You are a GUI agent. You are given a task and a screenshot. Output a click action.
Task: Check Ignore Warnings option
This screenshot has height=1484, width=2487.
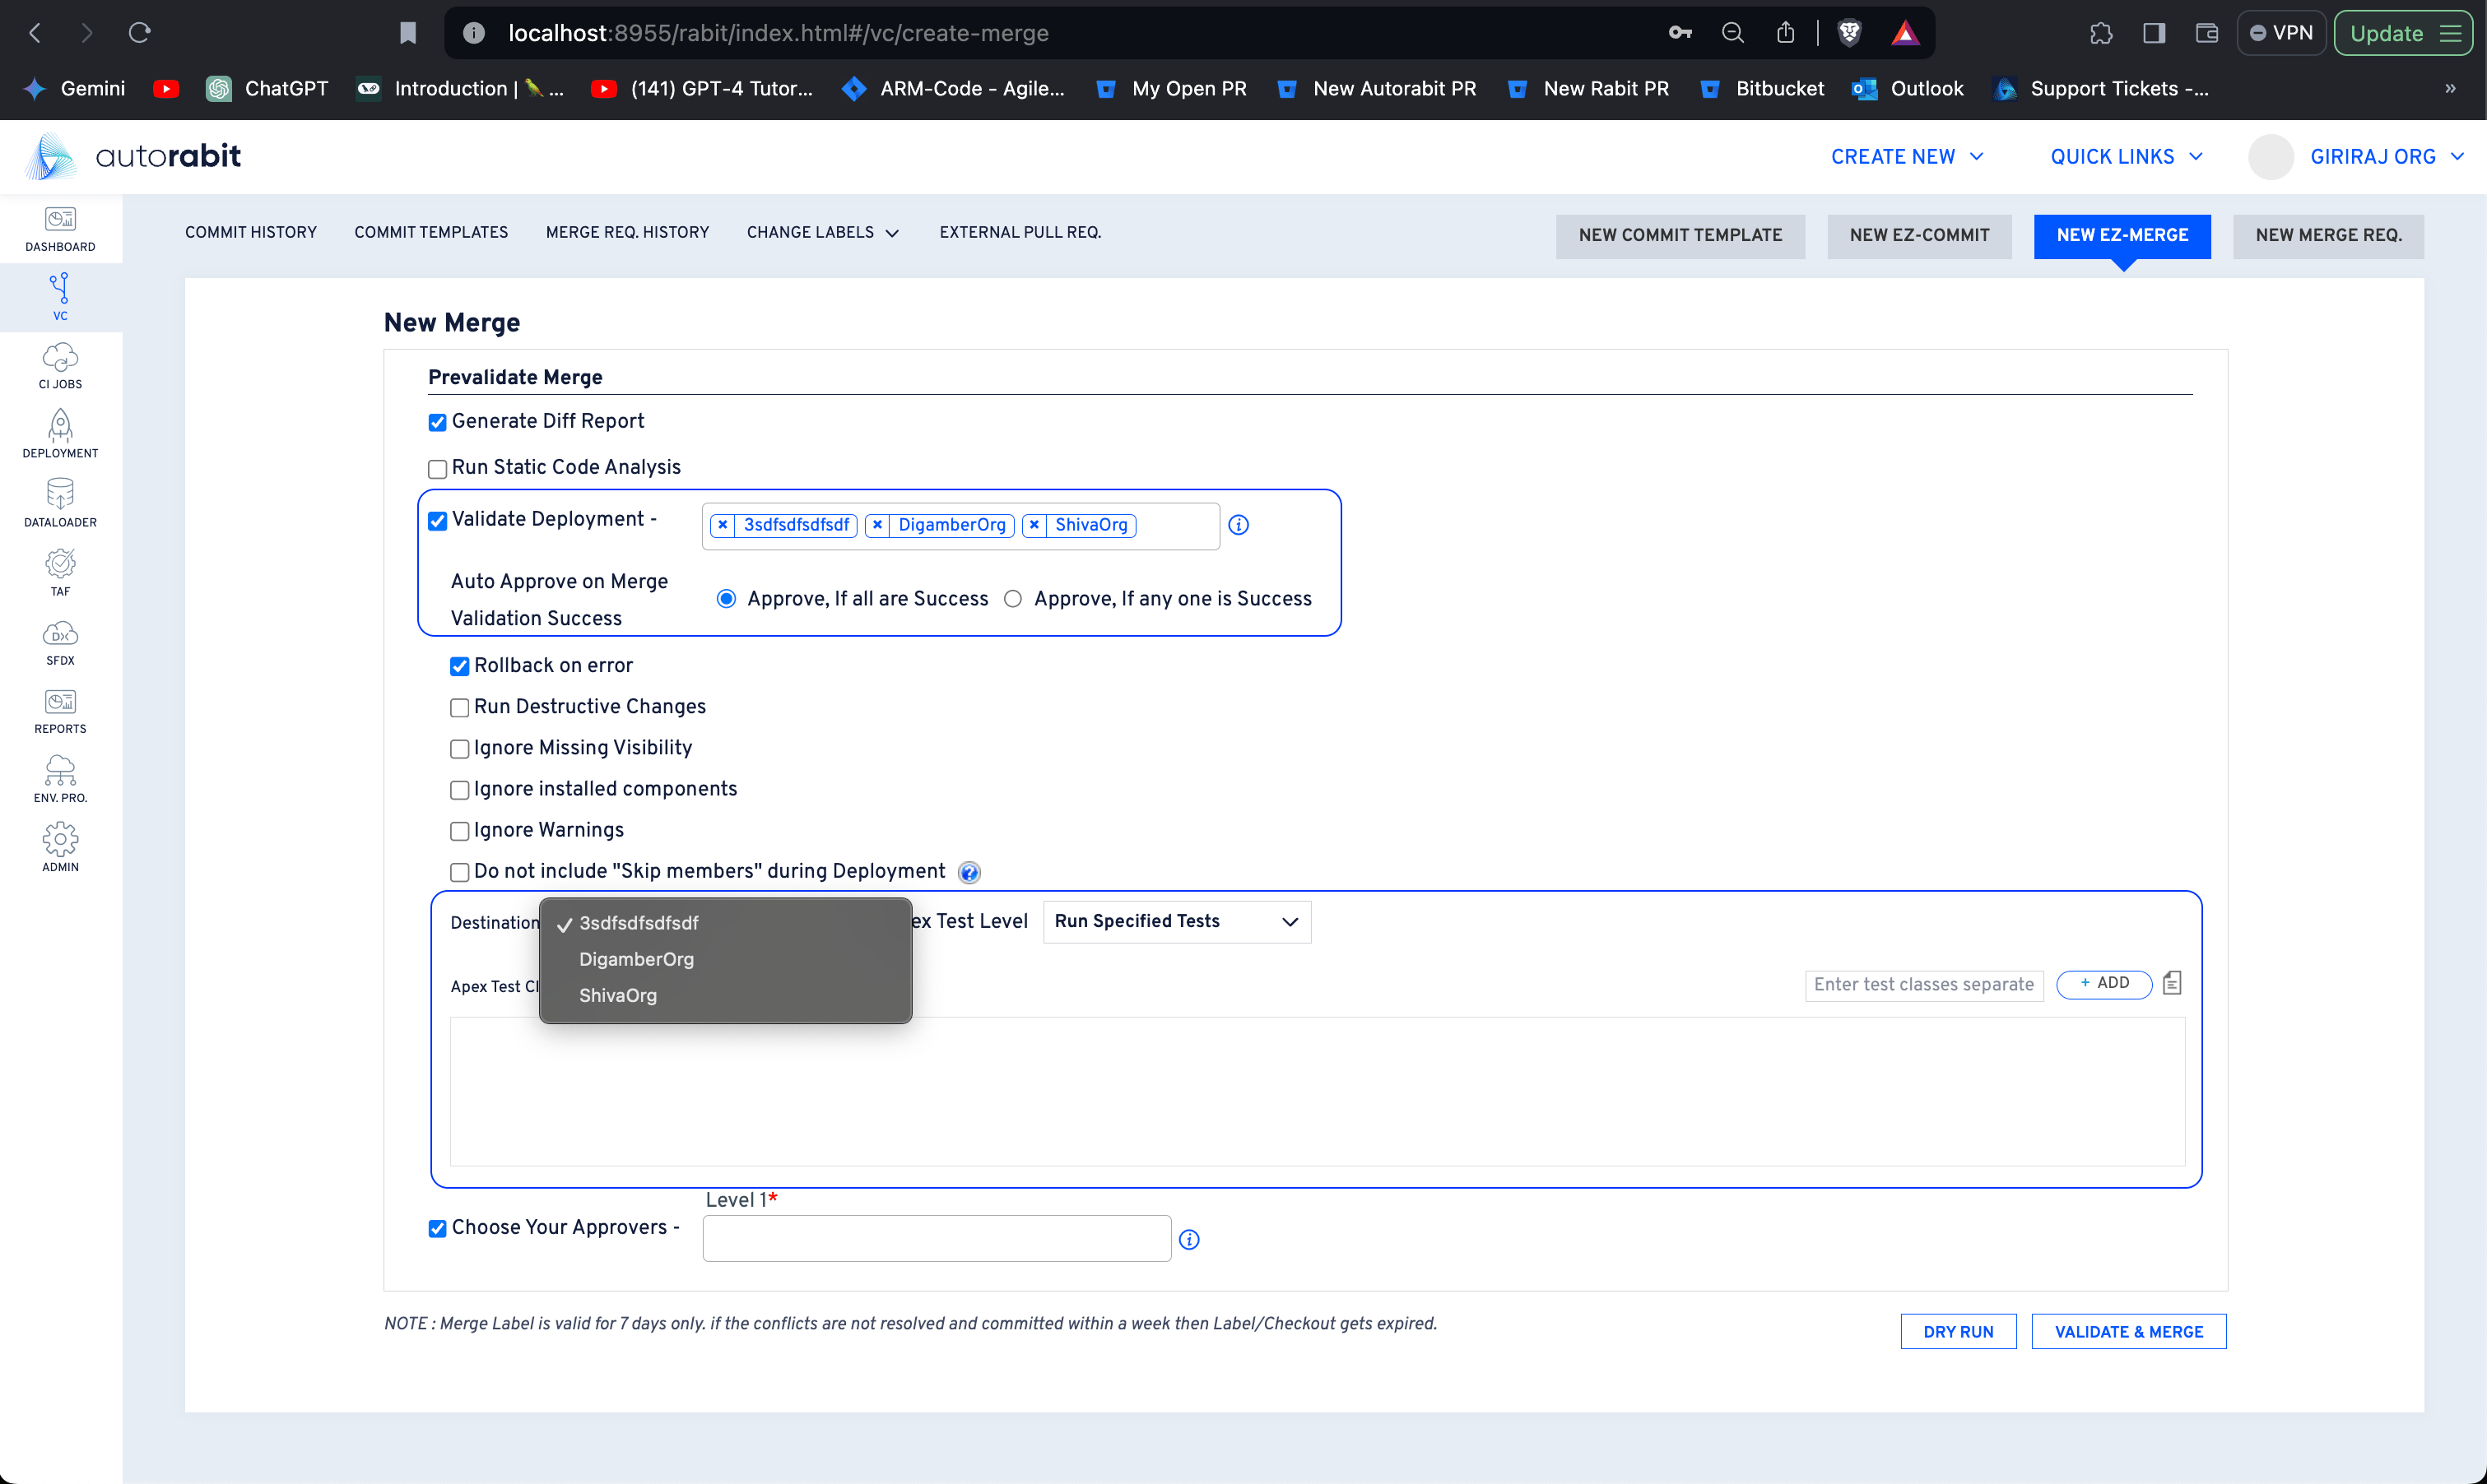pyautogui.click(x=459, y=831)
